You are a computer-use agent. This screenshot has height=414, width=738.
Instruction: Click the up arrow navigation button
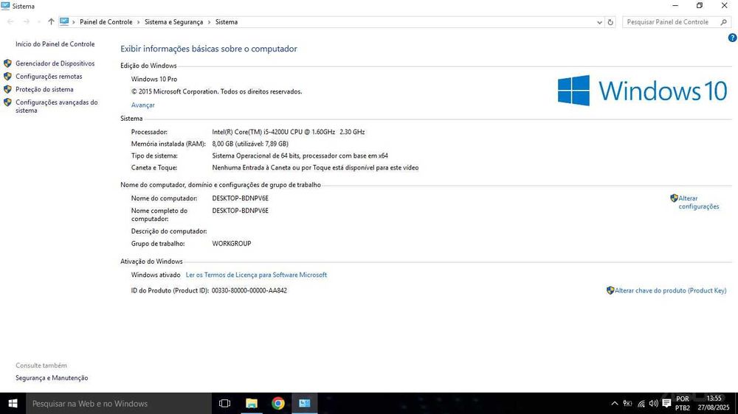point(51,21)
